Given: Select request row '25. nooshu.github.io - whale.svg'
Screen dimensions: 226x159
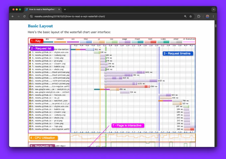Looking at the screenshot, I should (49, 118).
